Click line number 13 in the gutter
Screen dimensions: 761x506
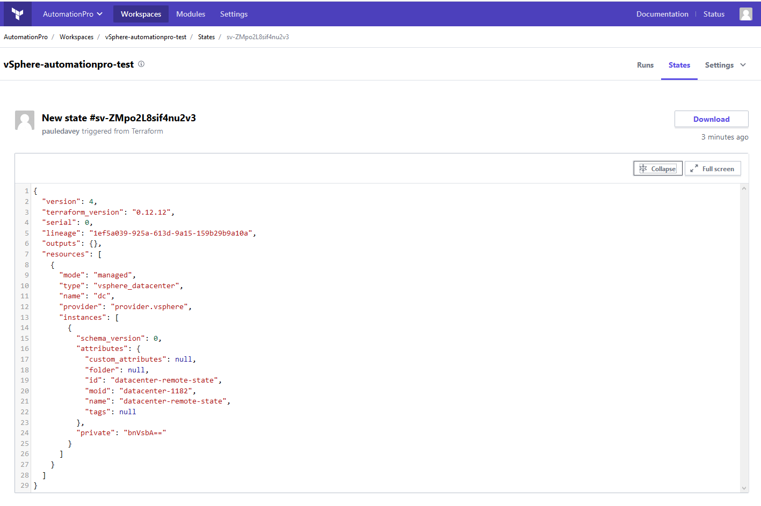point(25,317)
